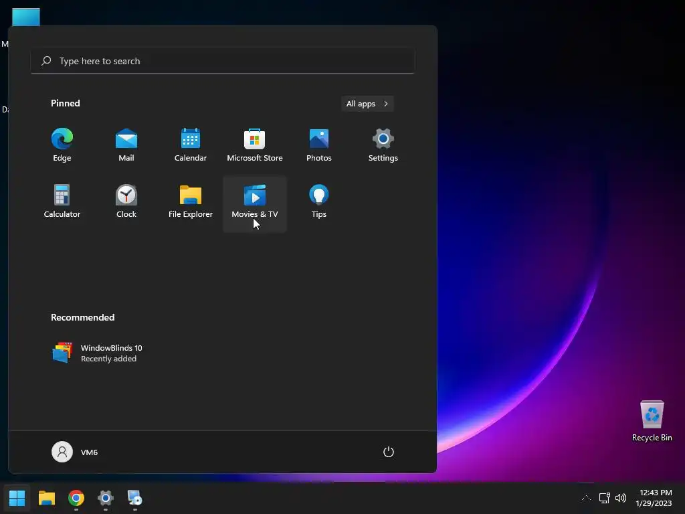Open recommended WindowBlinds 10
The width and height of the screenshot is (685, 514).
pyautogui.click(x=98, y=353)
